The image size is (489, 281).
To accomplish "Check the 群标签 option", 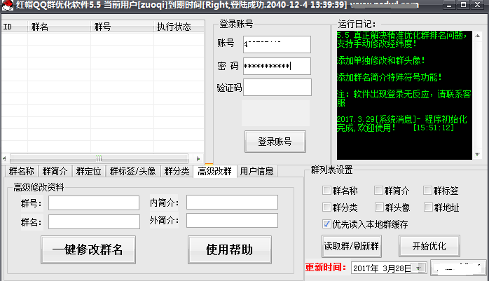I will click(427, 190).
